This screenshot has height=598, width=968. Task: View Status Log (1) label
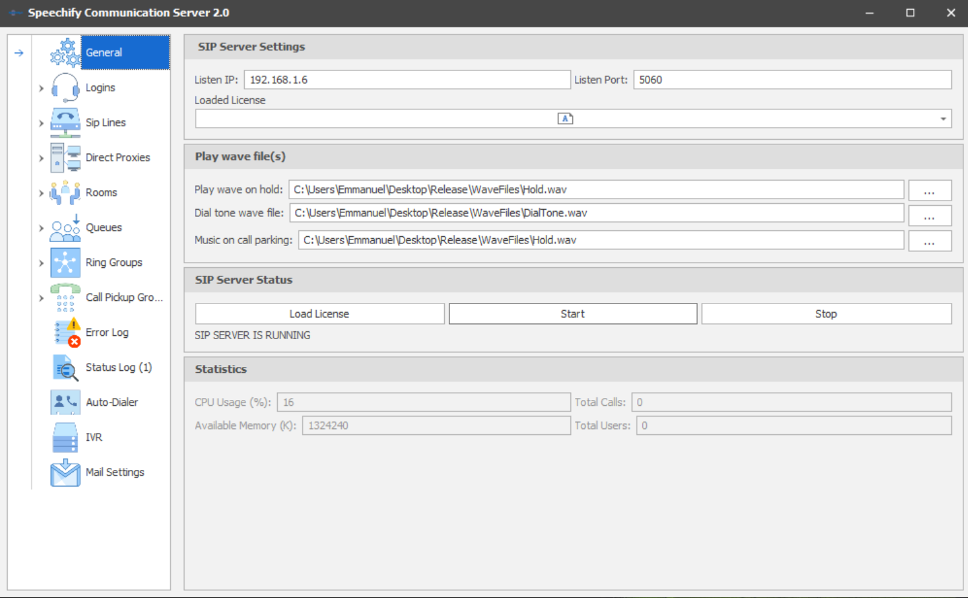118,367
